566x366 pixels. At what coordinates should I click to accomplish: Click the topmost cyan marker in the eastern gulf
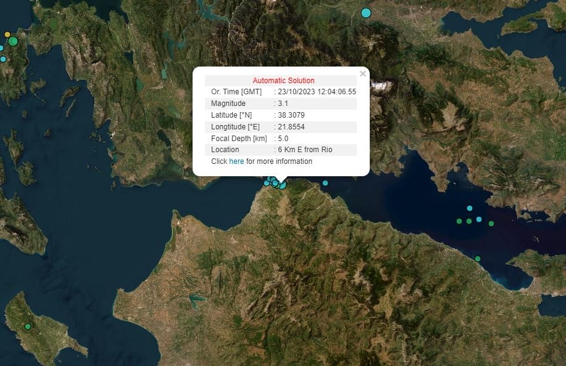click(470, 208)
